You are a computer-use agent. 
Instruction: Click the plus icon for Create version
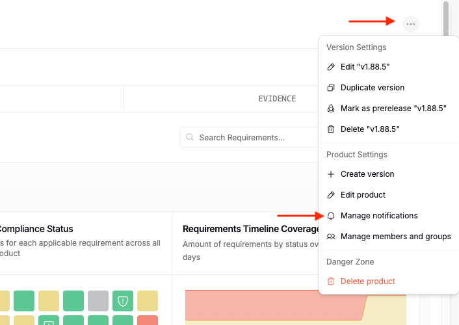click(331, 174)
